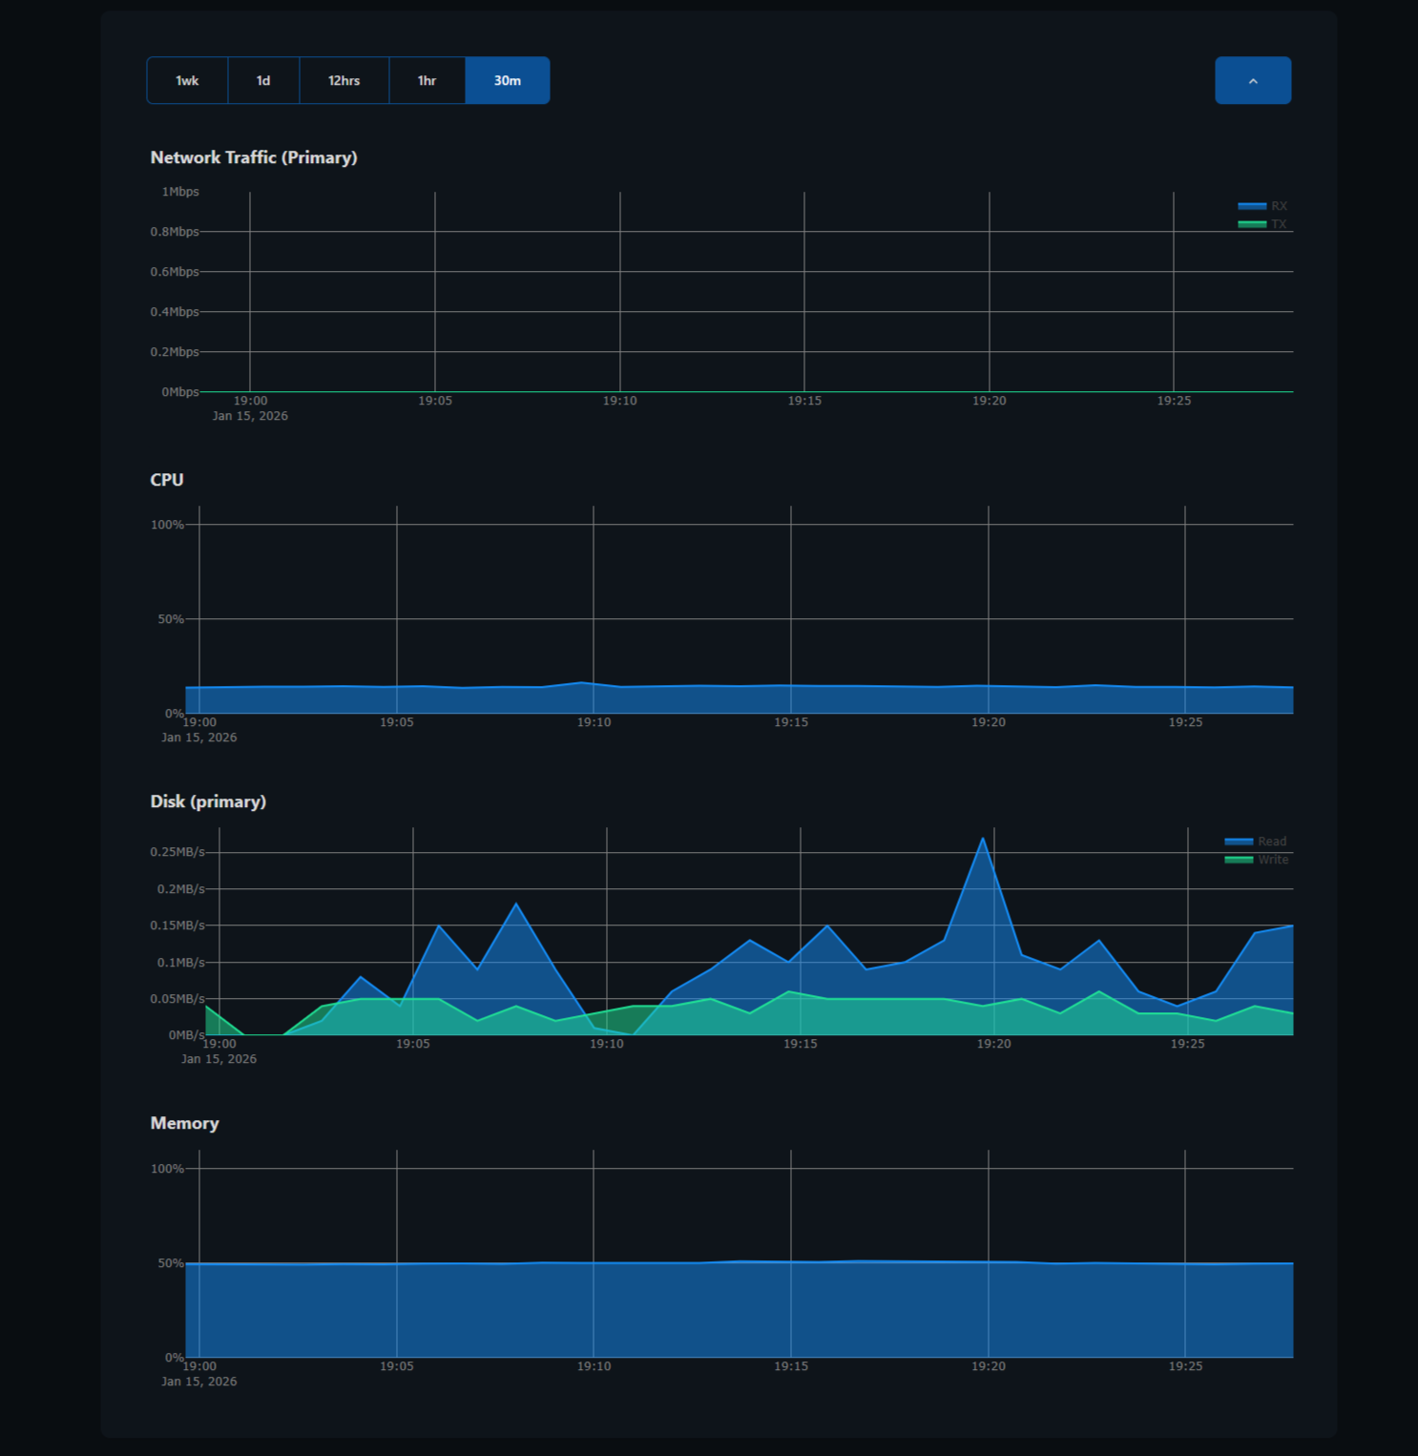
Task: Click the 19:15 label on Memory chart axis
Action: click(x=791, y=1366)
